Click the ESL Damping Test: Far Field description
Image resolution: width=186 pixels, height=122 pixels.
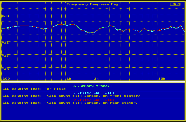coord(34,89)
